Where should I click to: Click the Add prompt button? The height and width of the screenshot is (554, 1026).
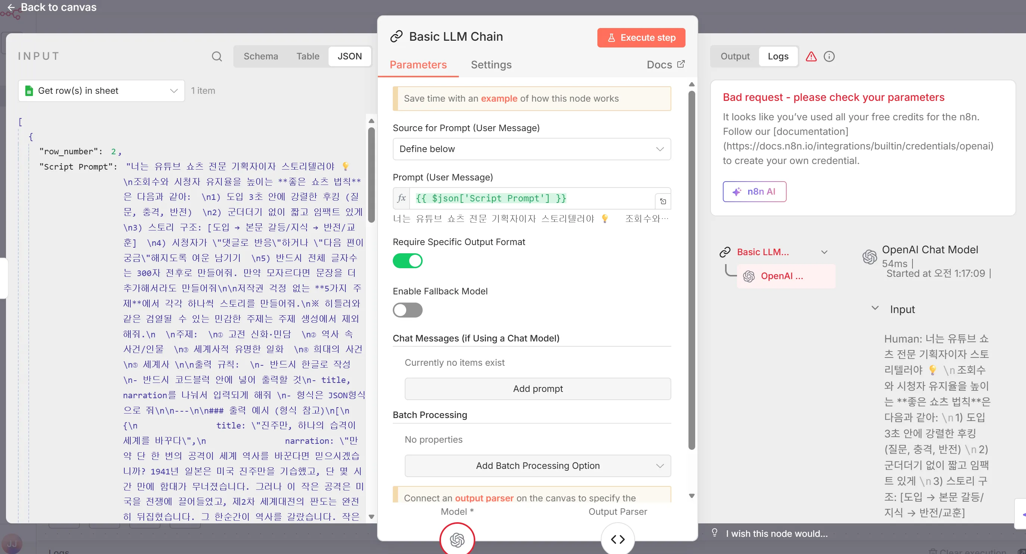(537, 389)
